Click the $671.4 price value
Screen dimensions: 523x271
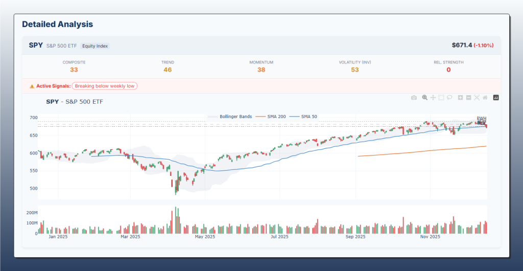[462, 45]
